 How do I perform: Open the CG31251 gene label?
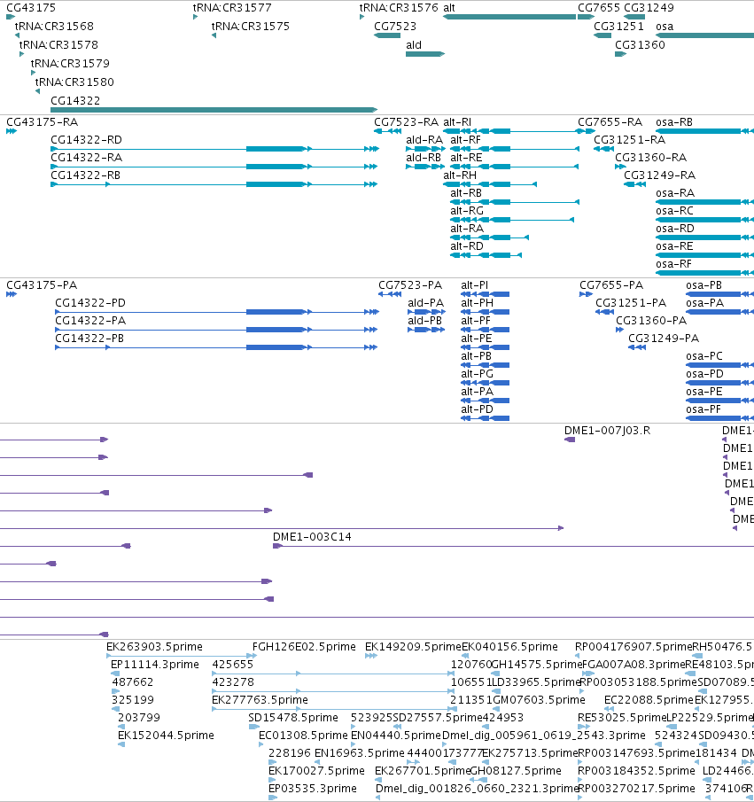coord(618,26)
